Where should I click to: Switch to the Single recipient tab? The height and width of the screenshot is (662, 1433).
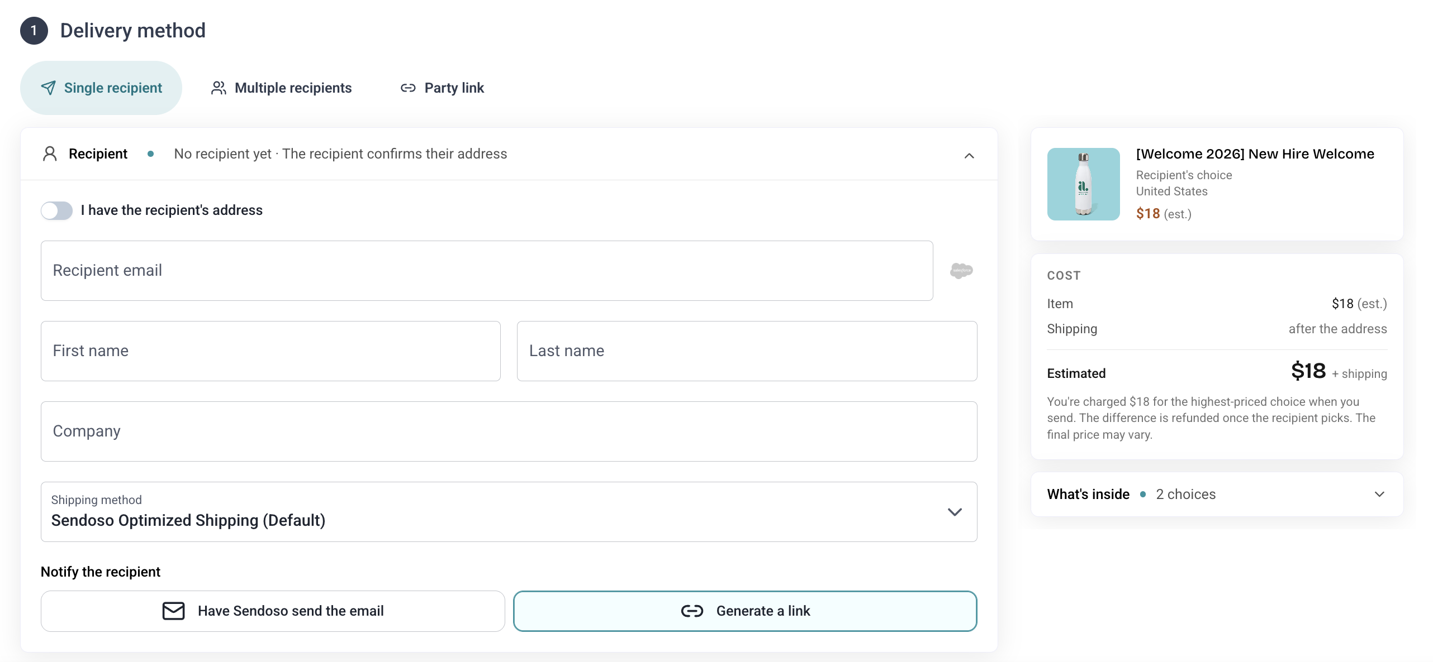(x=101, y=88)
